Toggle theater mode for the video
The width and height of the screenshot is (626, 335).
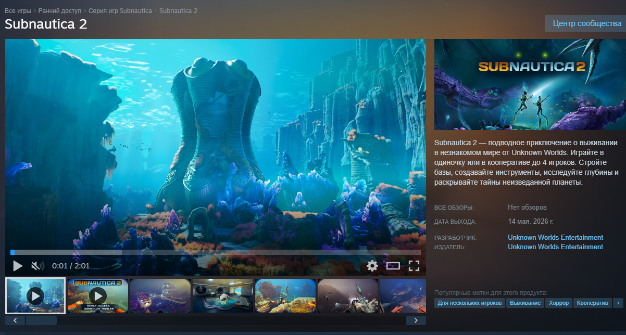[393, 266]
